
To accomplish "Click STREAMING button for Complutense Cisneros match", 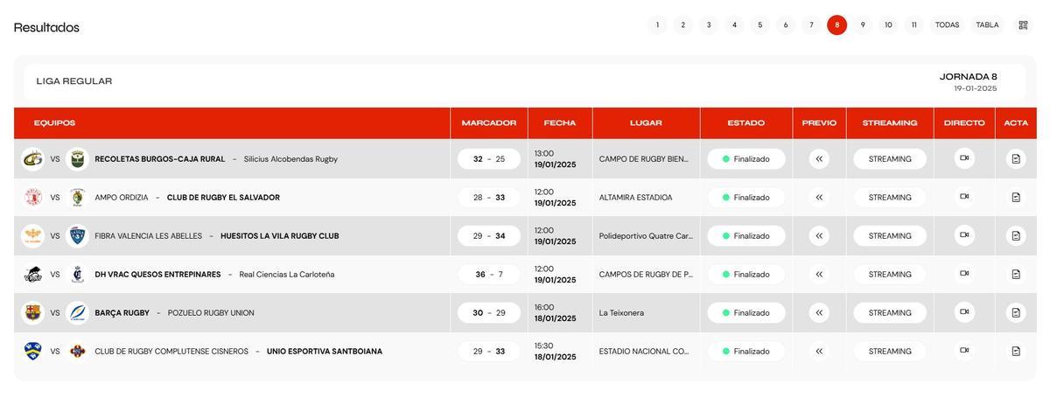I will [890, 352].
